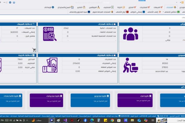Open the فاتورة مرتجع بيع sales return card
The image size is (185, 123).
tap(89, 100)
